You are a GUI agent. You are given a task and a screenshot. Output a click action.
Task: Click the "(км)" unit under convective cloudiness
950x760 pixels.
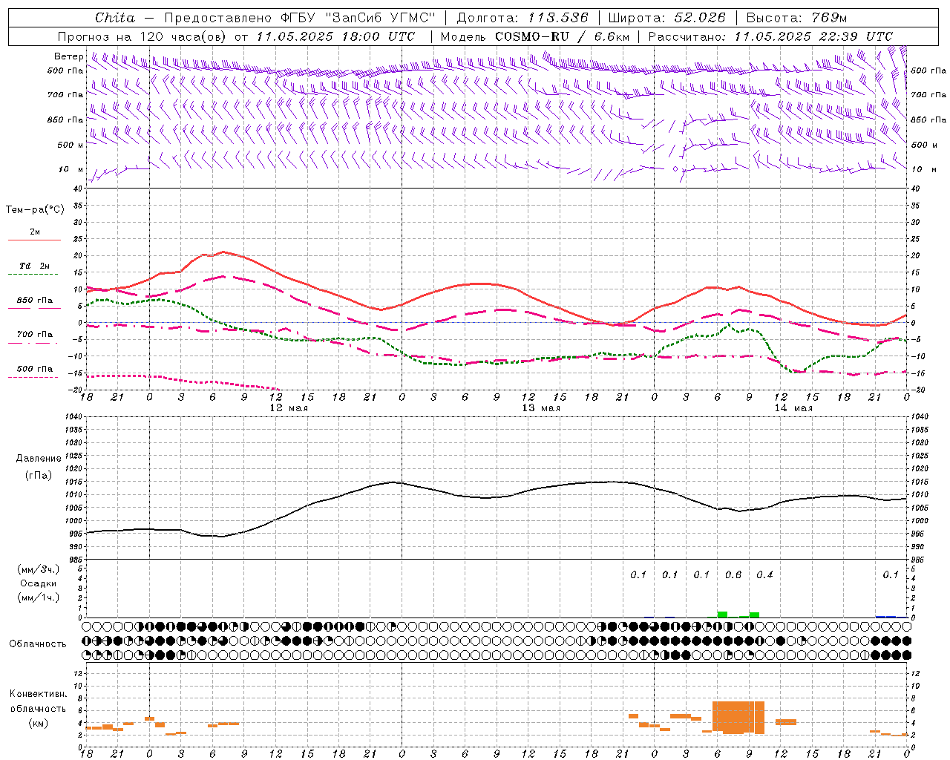pos(38,723)
